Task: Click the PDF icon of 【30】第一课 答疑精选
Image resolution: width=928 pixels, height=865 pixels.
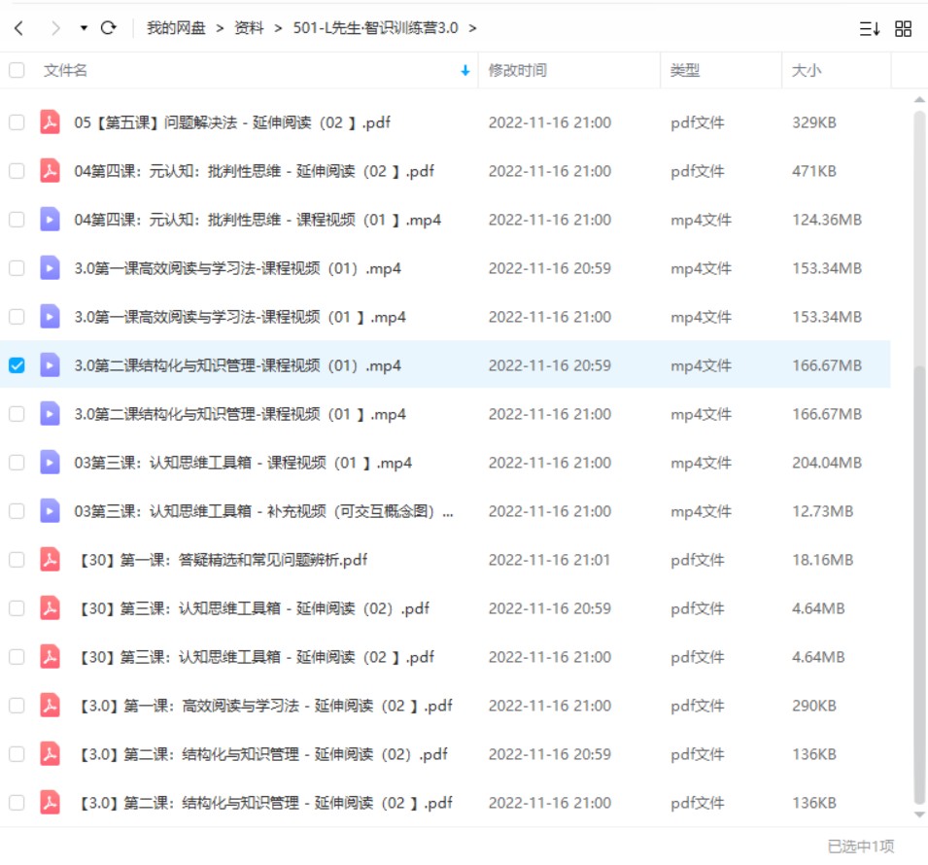Action: [50, 560]
